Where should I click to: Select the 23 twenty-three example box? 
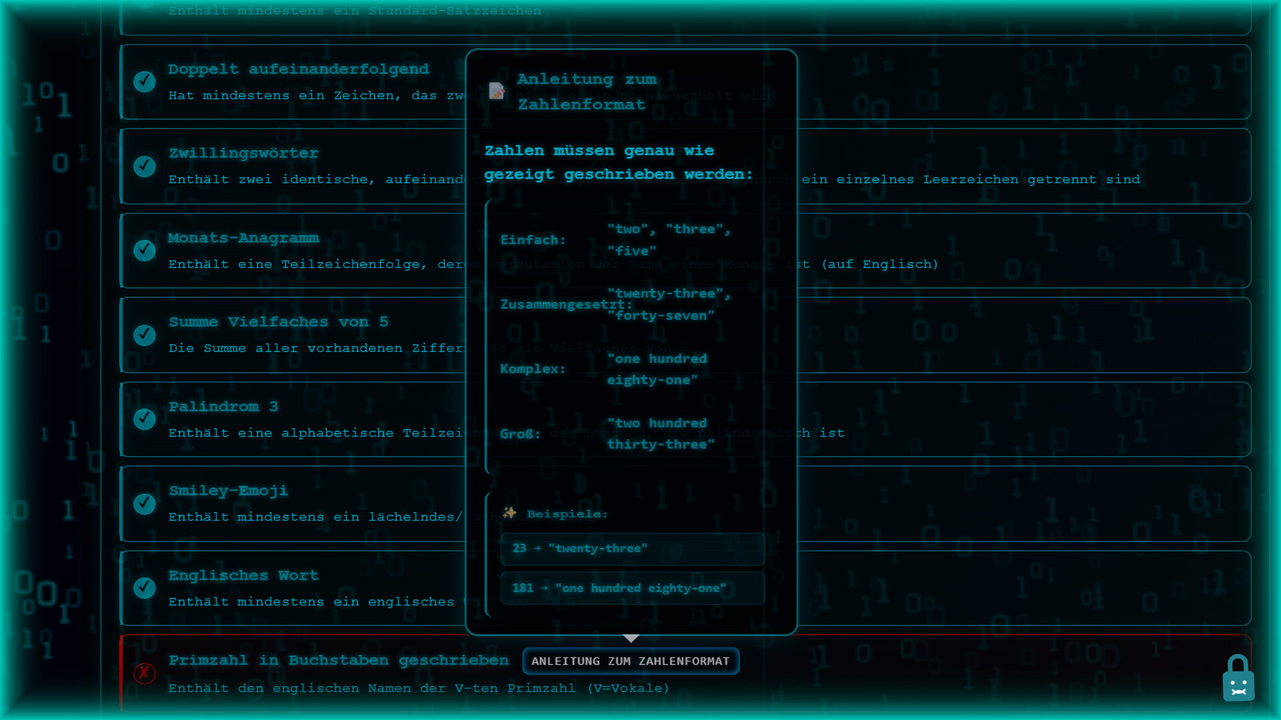point(632,548)
